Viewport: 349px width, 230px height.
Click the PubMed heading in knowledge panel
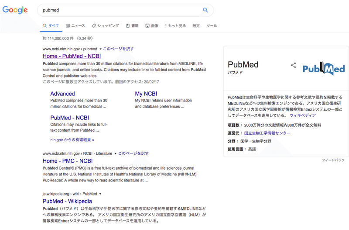point(243,65)
